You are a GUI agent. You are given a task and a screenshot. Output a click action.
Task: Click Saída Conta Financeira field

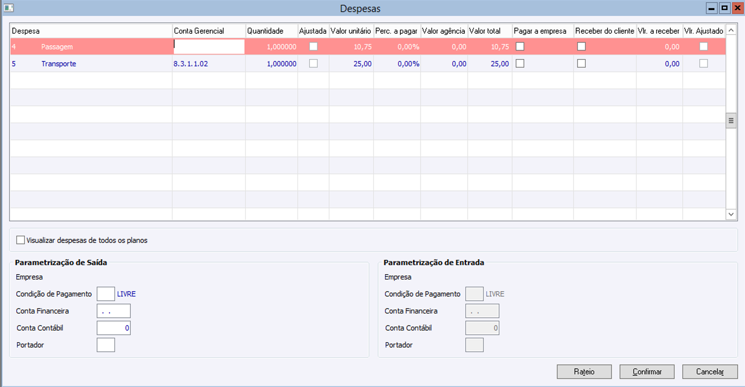coord(114,311)
